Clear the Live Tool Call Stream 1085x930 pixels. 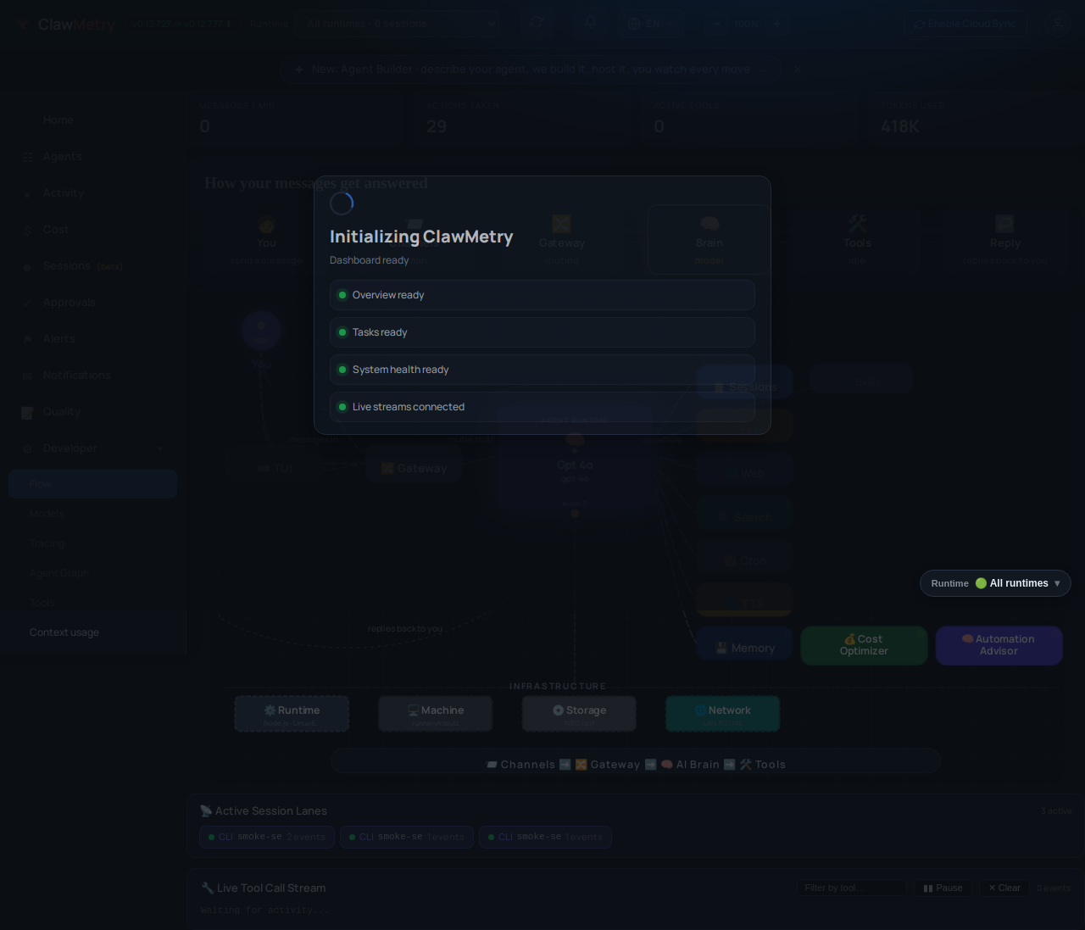click(1004, 888)
